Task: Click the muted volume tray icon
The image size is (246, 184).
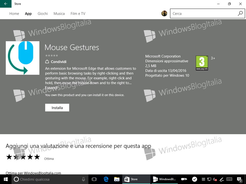Action: tap(215, 179)
